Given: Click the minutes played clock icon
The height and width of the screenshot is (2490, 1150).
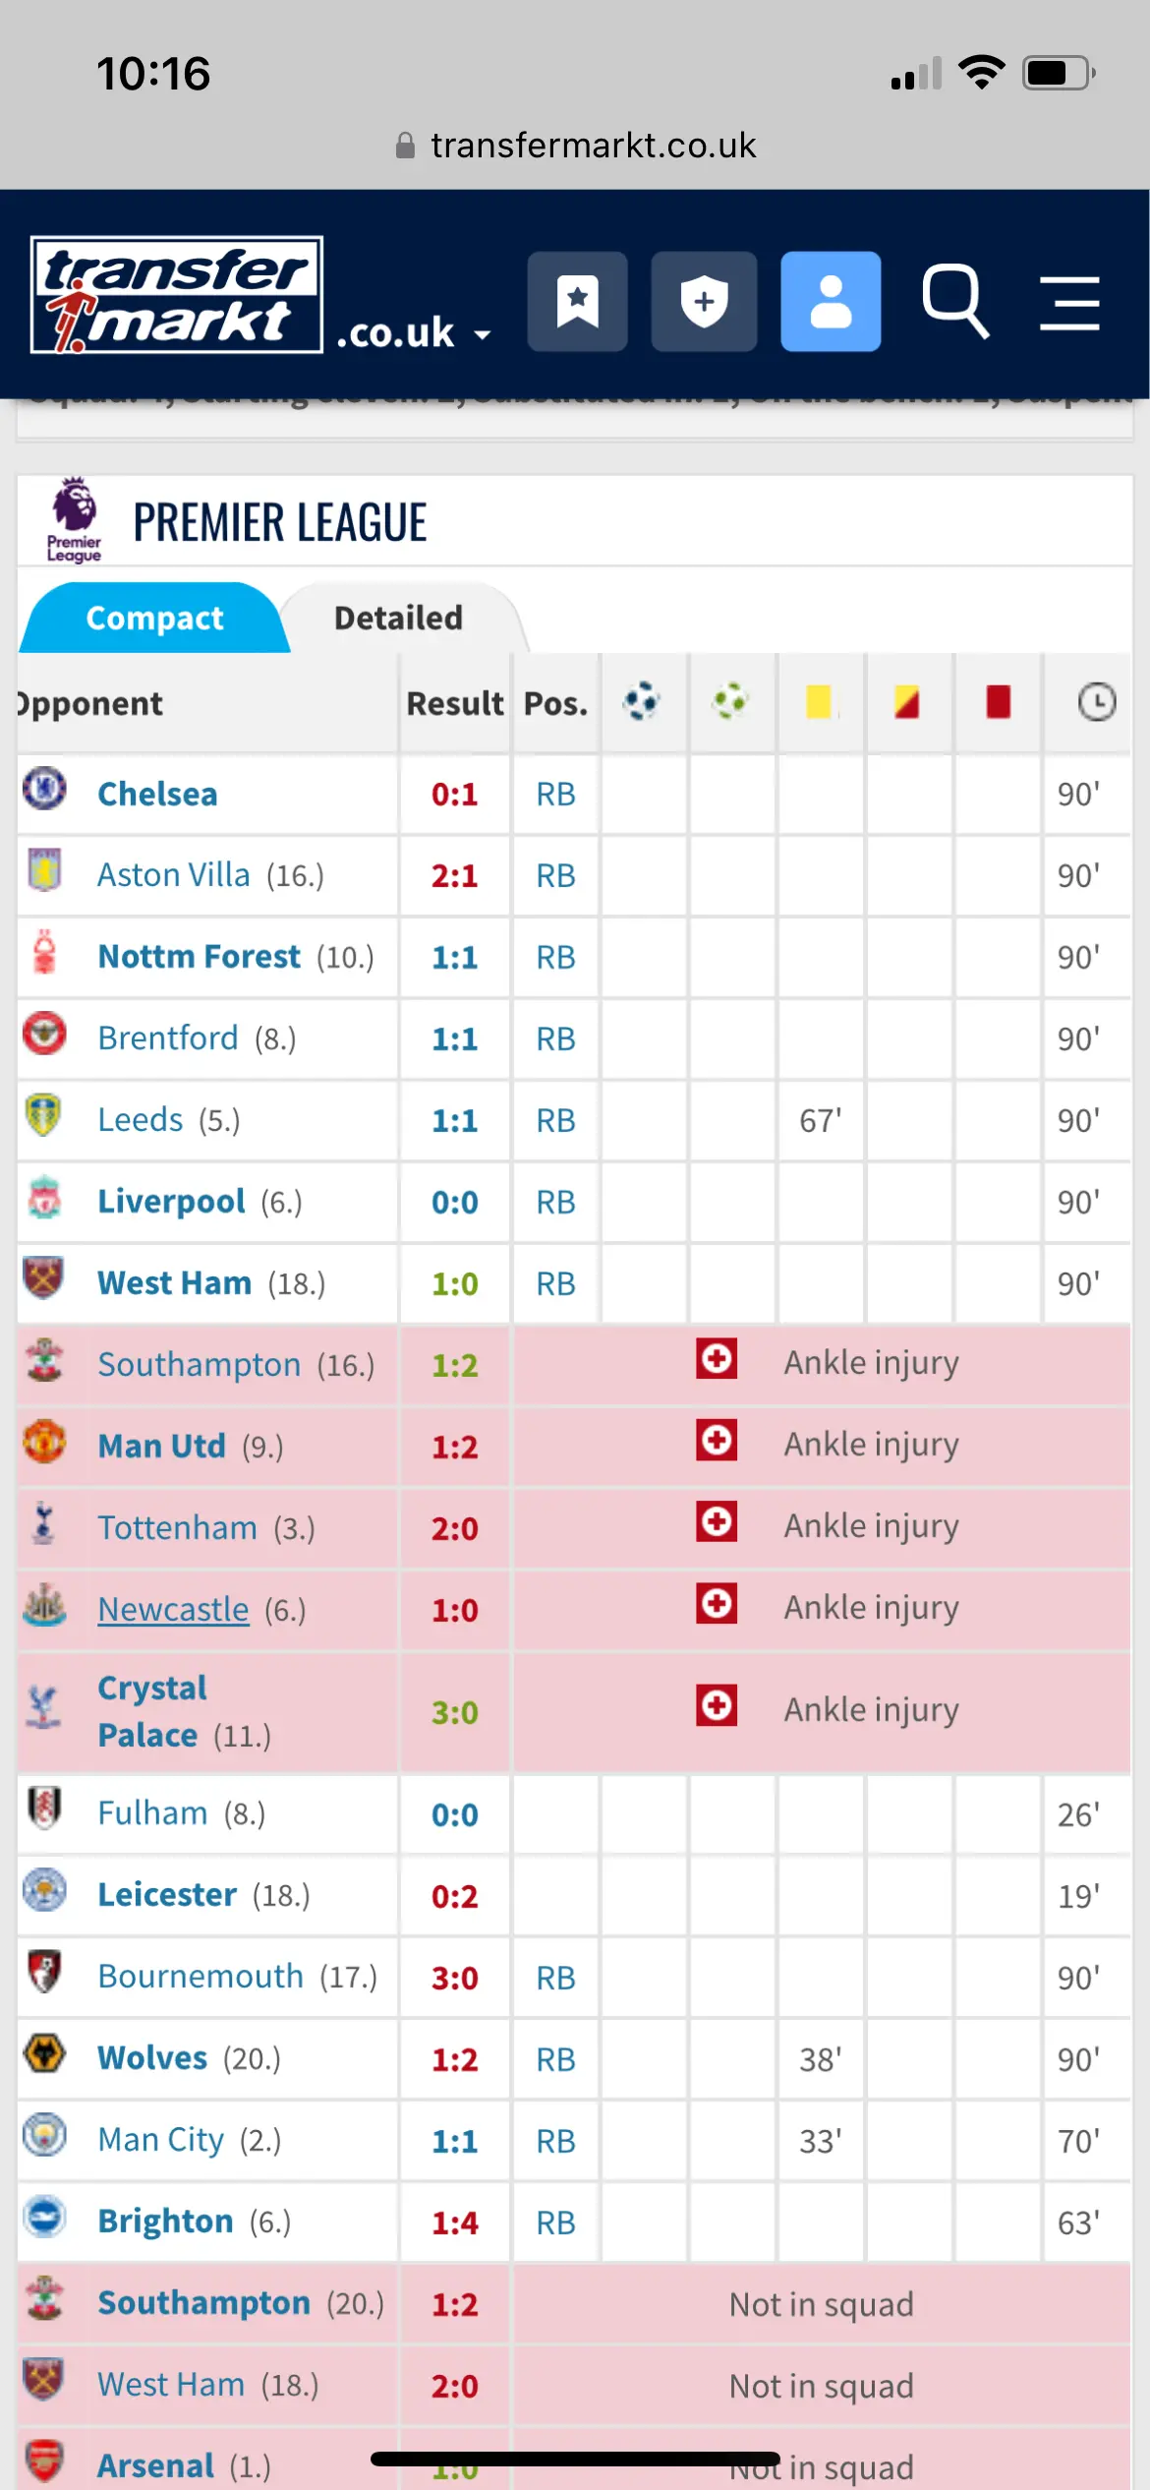Looking at the screenshot, I should tap(1096, 702).
